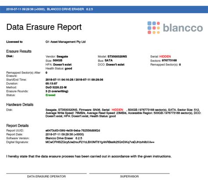This screenshot has height=196, width=208.
Task: Click 'G1 Asset Management Pty Ltd'
Action: (x=65, y=42)
